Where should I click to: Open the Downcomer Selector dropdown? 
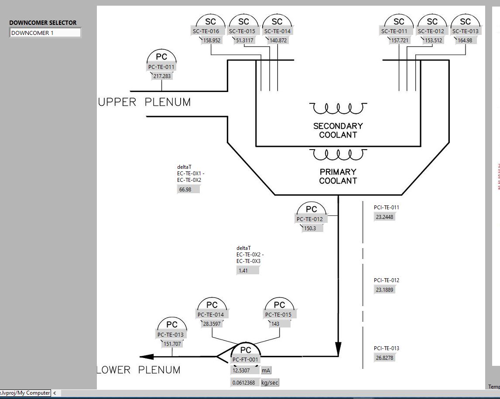[45, 33]
